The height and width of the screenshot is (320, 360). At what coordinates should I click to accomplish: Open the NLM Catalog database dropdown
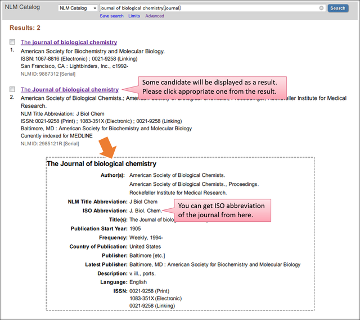78,8
